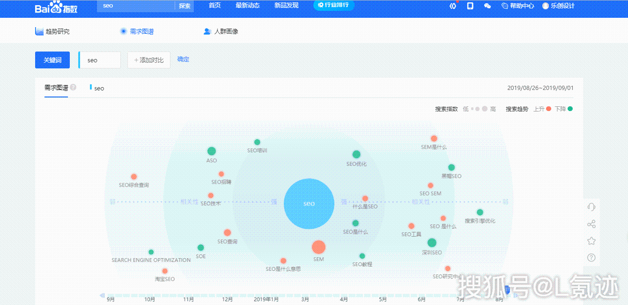Click the 上升 red legend dot
Screen dimensions: 628x305
[x=548, y=109]
